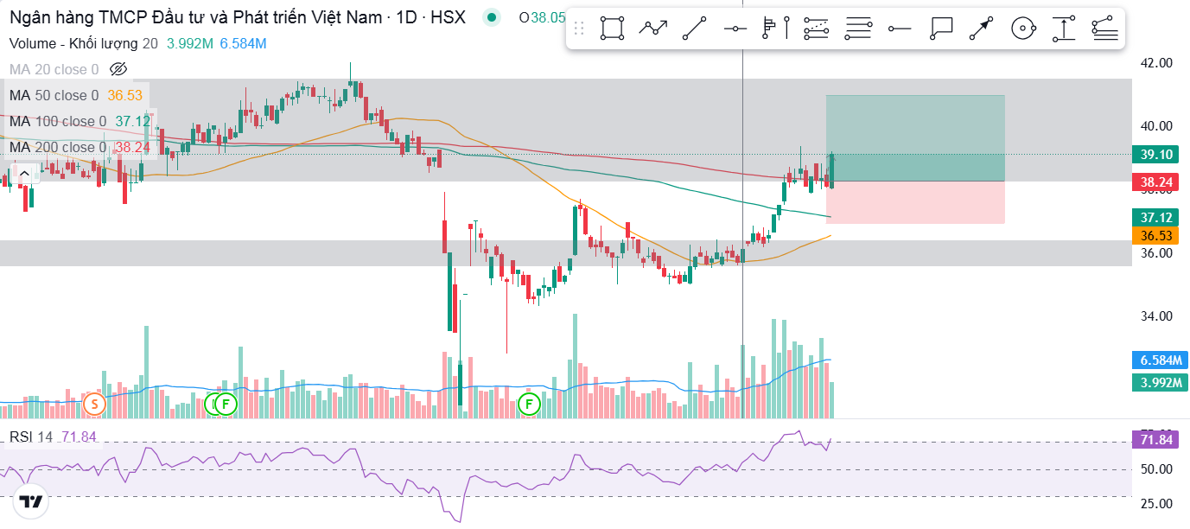Click the green market status dot
Viewport: 1190px width, 529px height.
492,17
